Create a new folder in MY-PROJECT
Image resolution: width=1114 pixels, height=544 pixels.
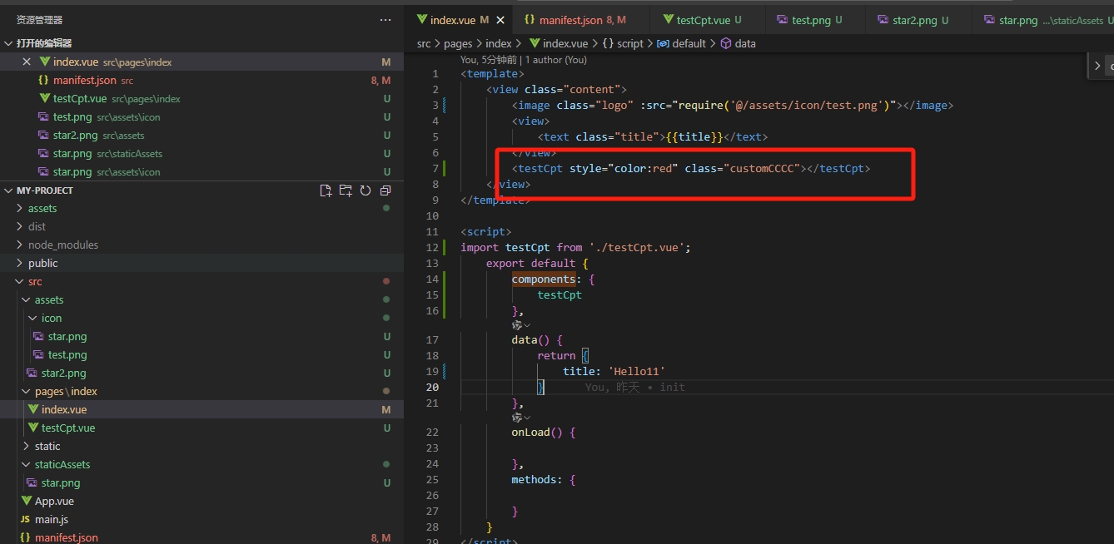click(346, 190)
